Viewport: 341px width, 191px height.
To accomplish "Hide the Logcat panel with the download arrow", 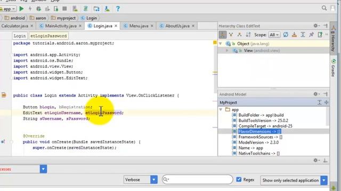I will pos(325,160).
